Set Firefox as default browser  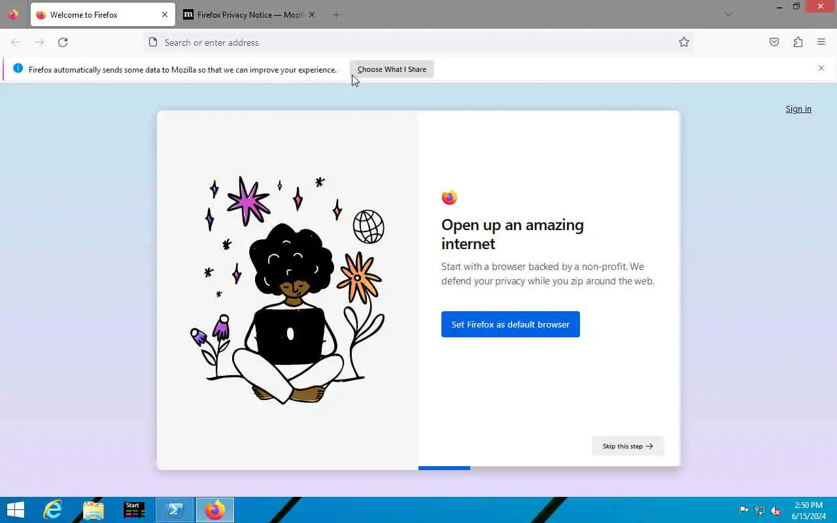[x=511, y=324]
